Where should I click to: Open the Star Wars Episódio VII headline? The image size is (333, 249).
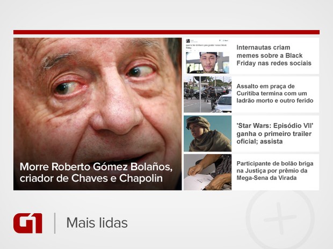click(275, 133)
